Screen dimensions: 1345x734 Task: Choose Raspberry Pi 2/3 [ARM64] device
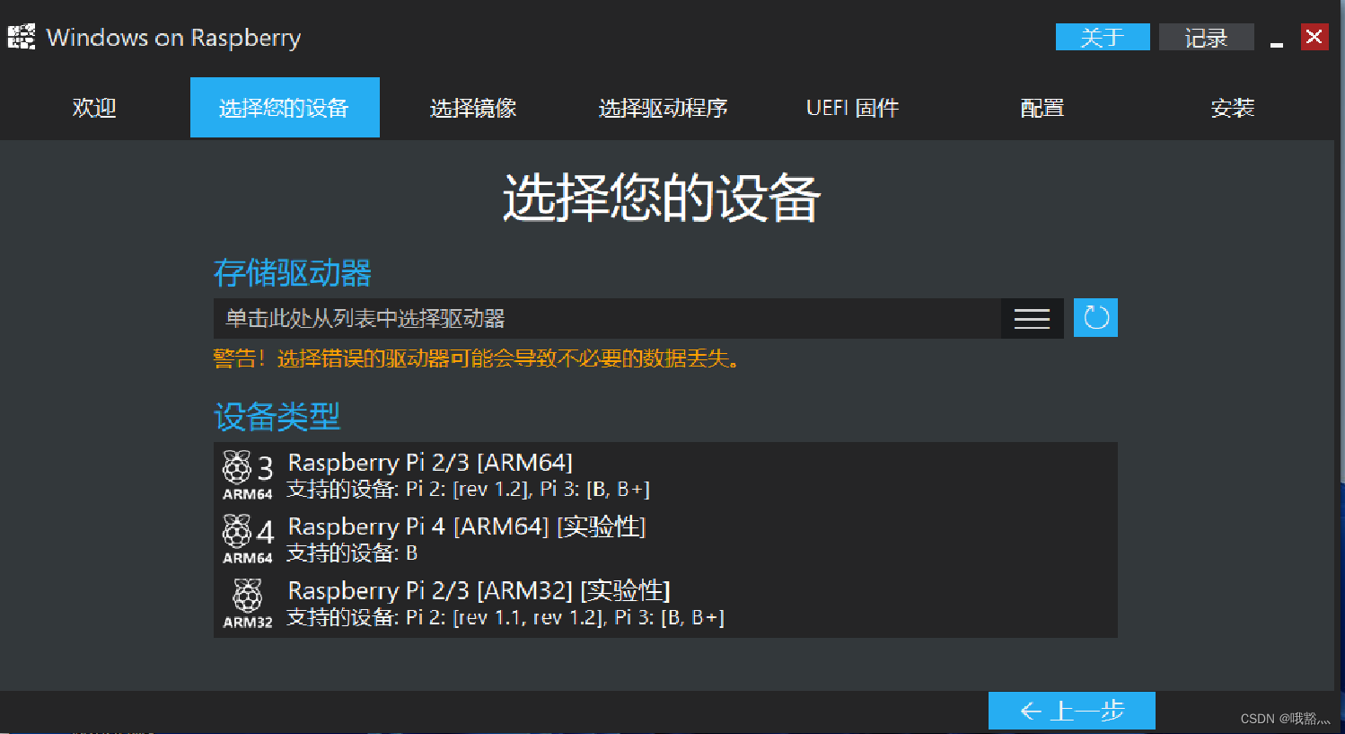[x=665, y=475]
